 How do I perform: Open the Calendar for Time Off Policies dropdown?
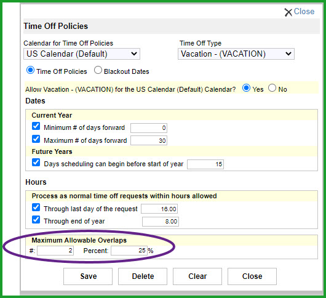pos(82,54)
